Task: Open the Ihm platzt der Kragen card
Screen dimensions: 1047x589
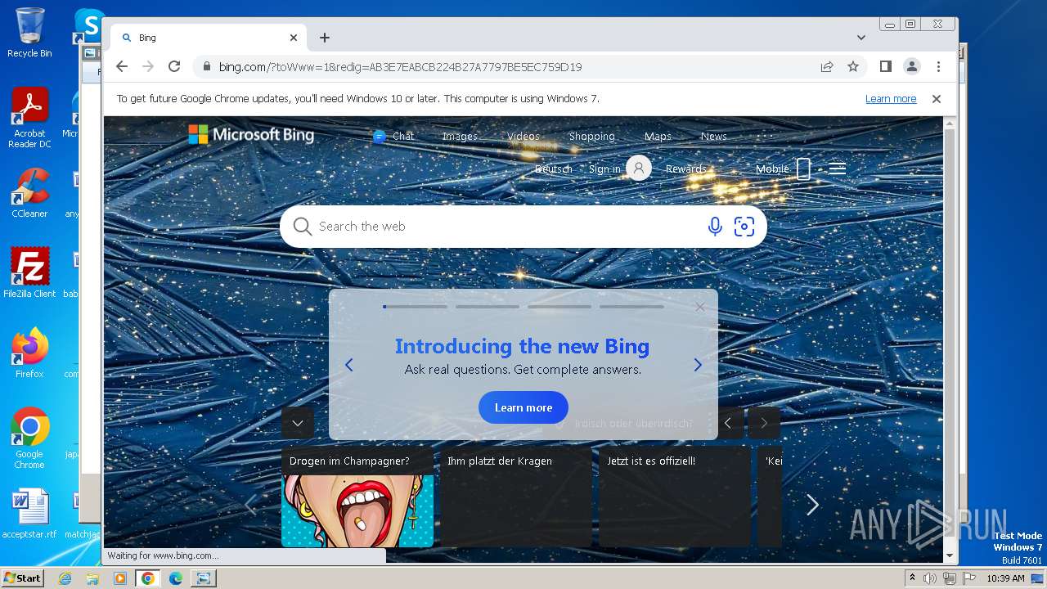Action: click(x=516, y=497)
